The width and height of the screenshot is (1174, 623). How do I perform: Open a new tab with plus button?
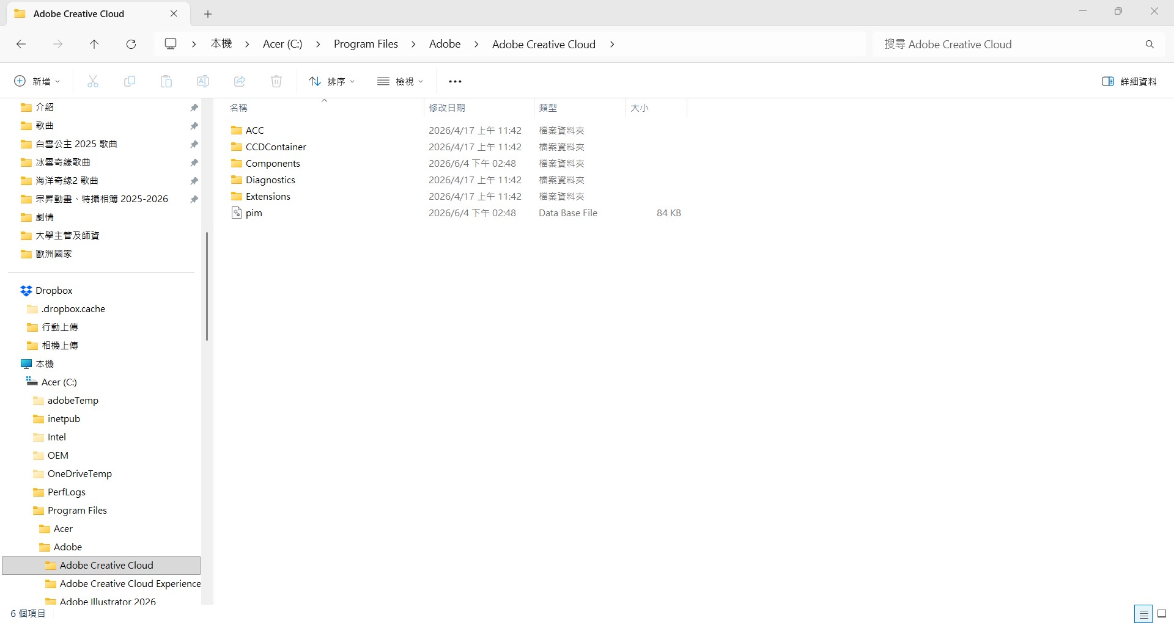(208, 13)
